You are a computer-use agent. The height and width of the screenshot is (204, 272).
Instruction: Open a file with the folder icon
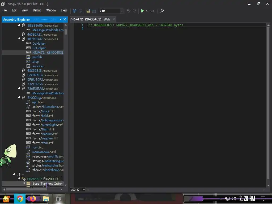(88, 11)
